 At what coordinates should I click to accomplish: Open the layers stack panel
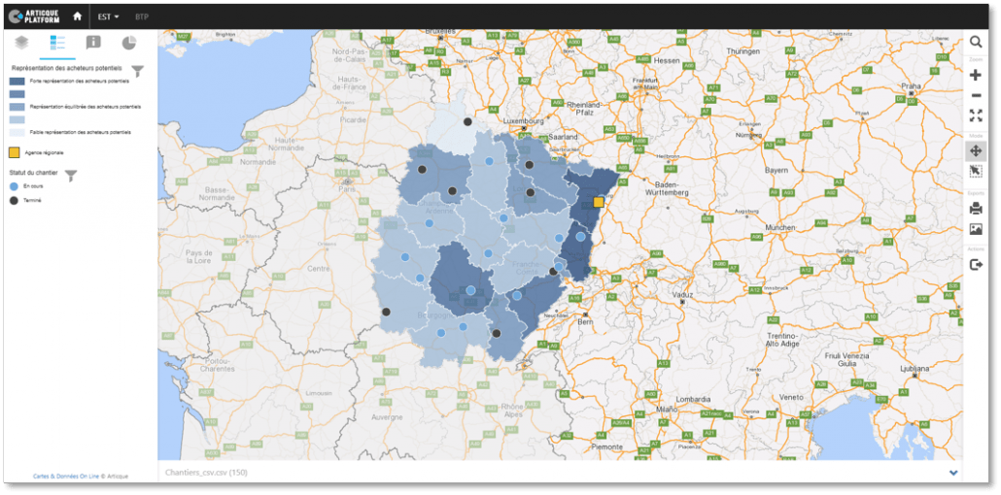(x=21, y=43)
